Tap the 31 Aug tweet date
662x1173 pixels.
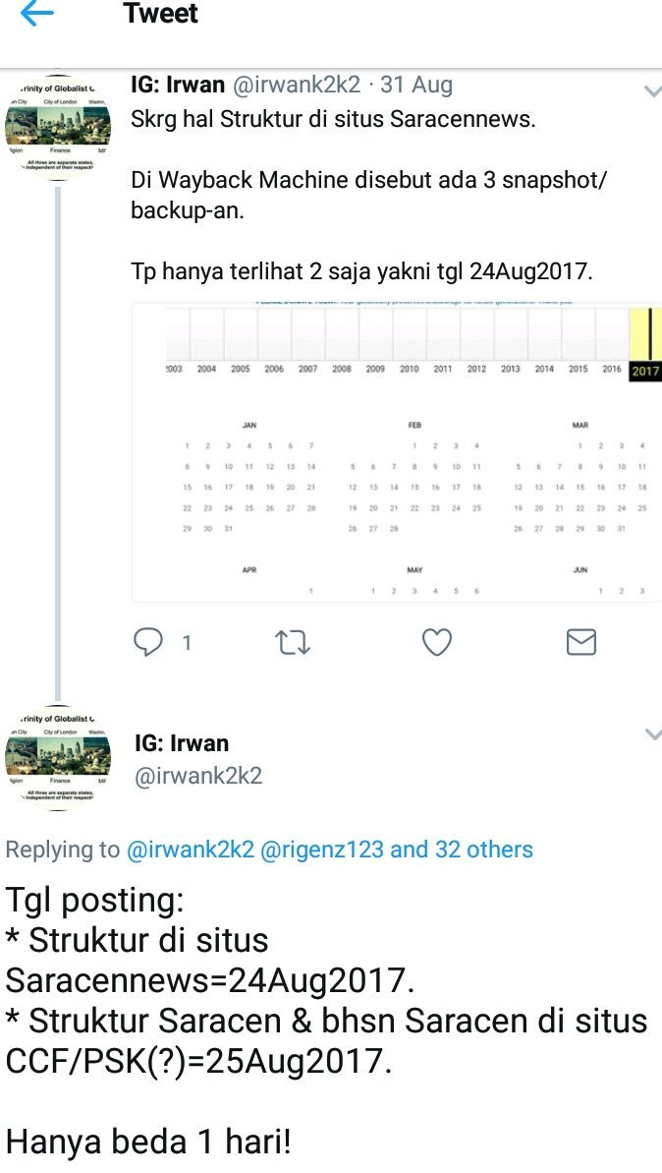(416, 85)
